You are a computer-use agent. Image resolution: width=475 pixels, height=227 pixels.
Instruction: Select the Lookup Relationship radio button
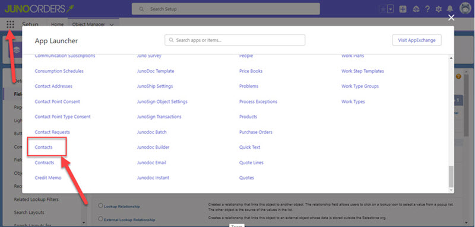[x=100, y=206]
